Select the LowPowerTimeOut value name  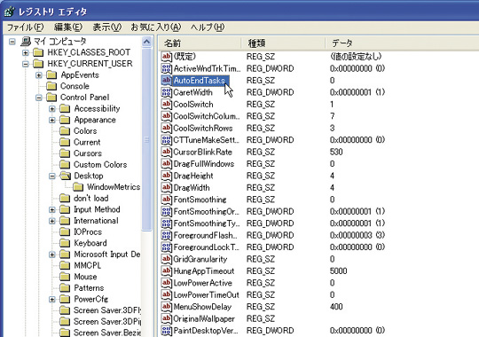pos(206,294)
